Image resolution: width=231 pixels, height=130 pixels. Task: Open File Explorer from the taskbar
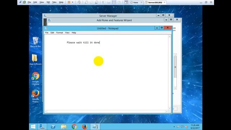tap(64, 127)
